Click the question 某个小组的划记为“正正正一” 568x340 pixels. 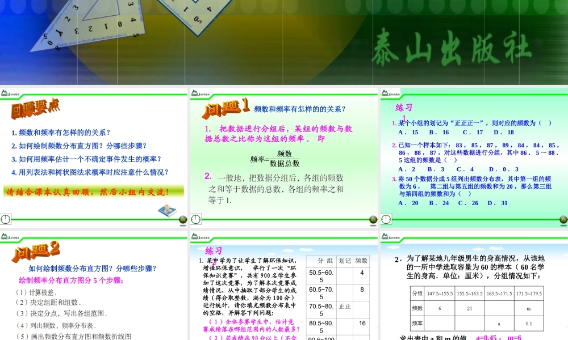coord(472,123)
